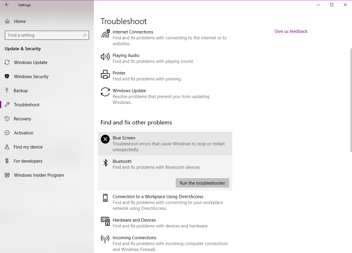Click the Windows Update sync icon in sidebar

coord(7,62)
